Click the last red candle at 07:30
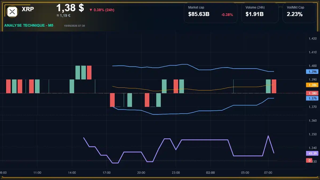Screen dimensions: 320x180 (274, 86)
